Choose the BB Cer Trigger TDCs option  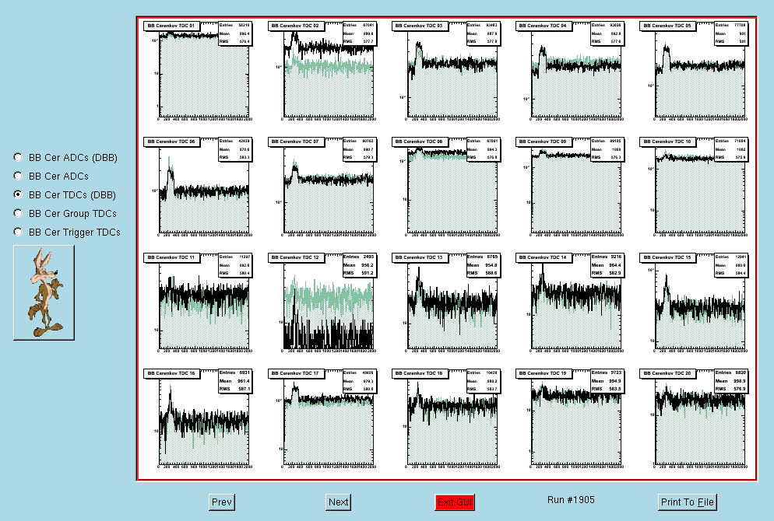(x=18, y=233)
